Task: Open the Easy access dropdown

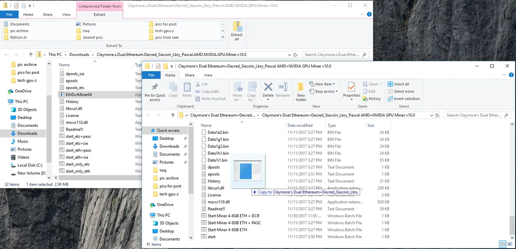Action: (x=325, y=92)
